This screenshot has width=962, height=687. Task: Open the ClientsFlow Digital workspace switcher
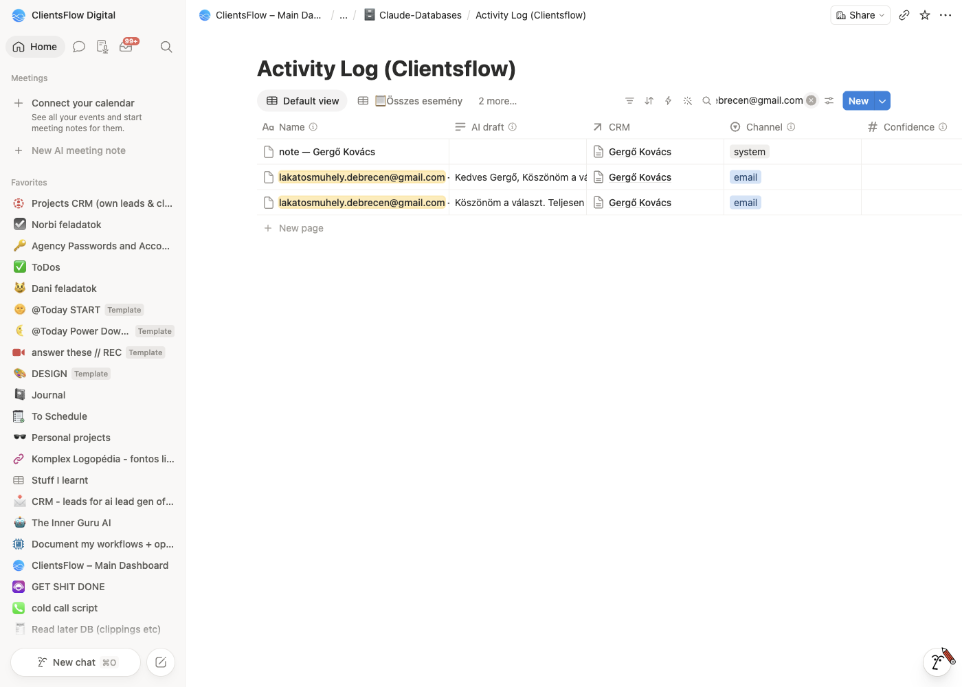click(65, 15)
